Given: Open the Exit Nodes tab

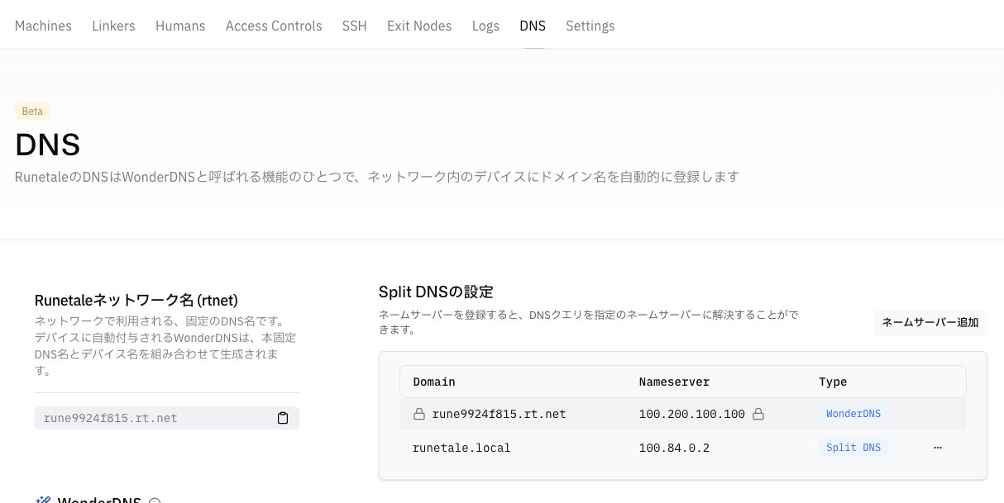Looking at the screenshot, I should point(419,26).
